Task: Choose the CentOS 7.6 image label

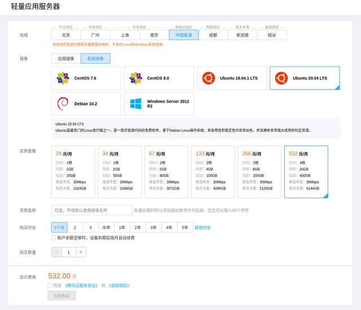Action: click(x=85, y=78)
